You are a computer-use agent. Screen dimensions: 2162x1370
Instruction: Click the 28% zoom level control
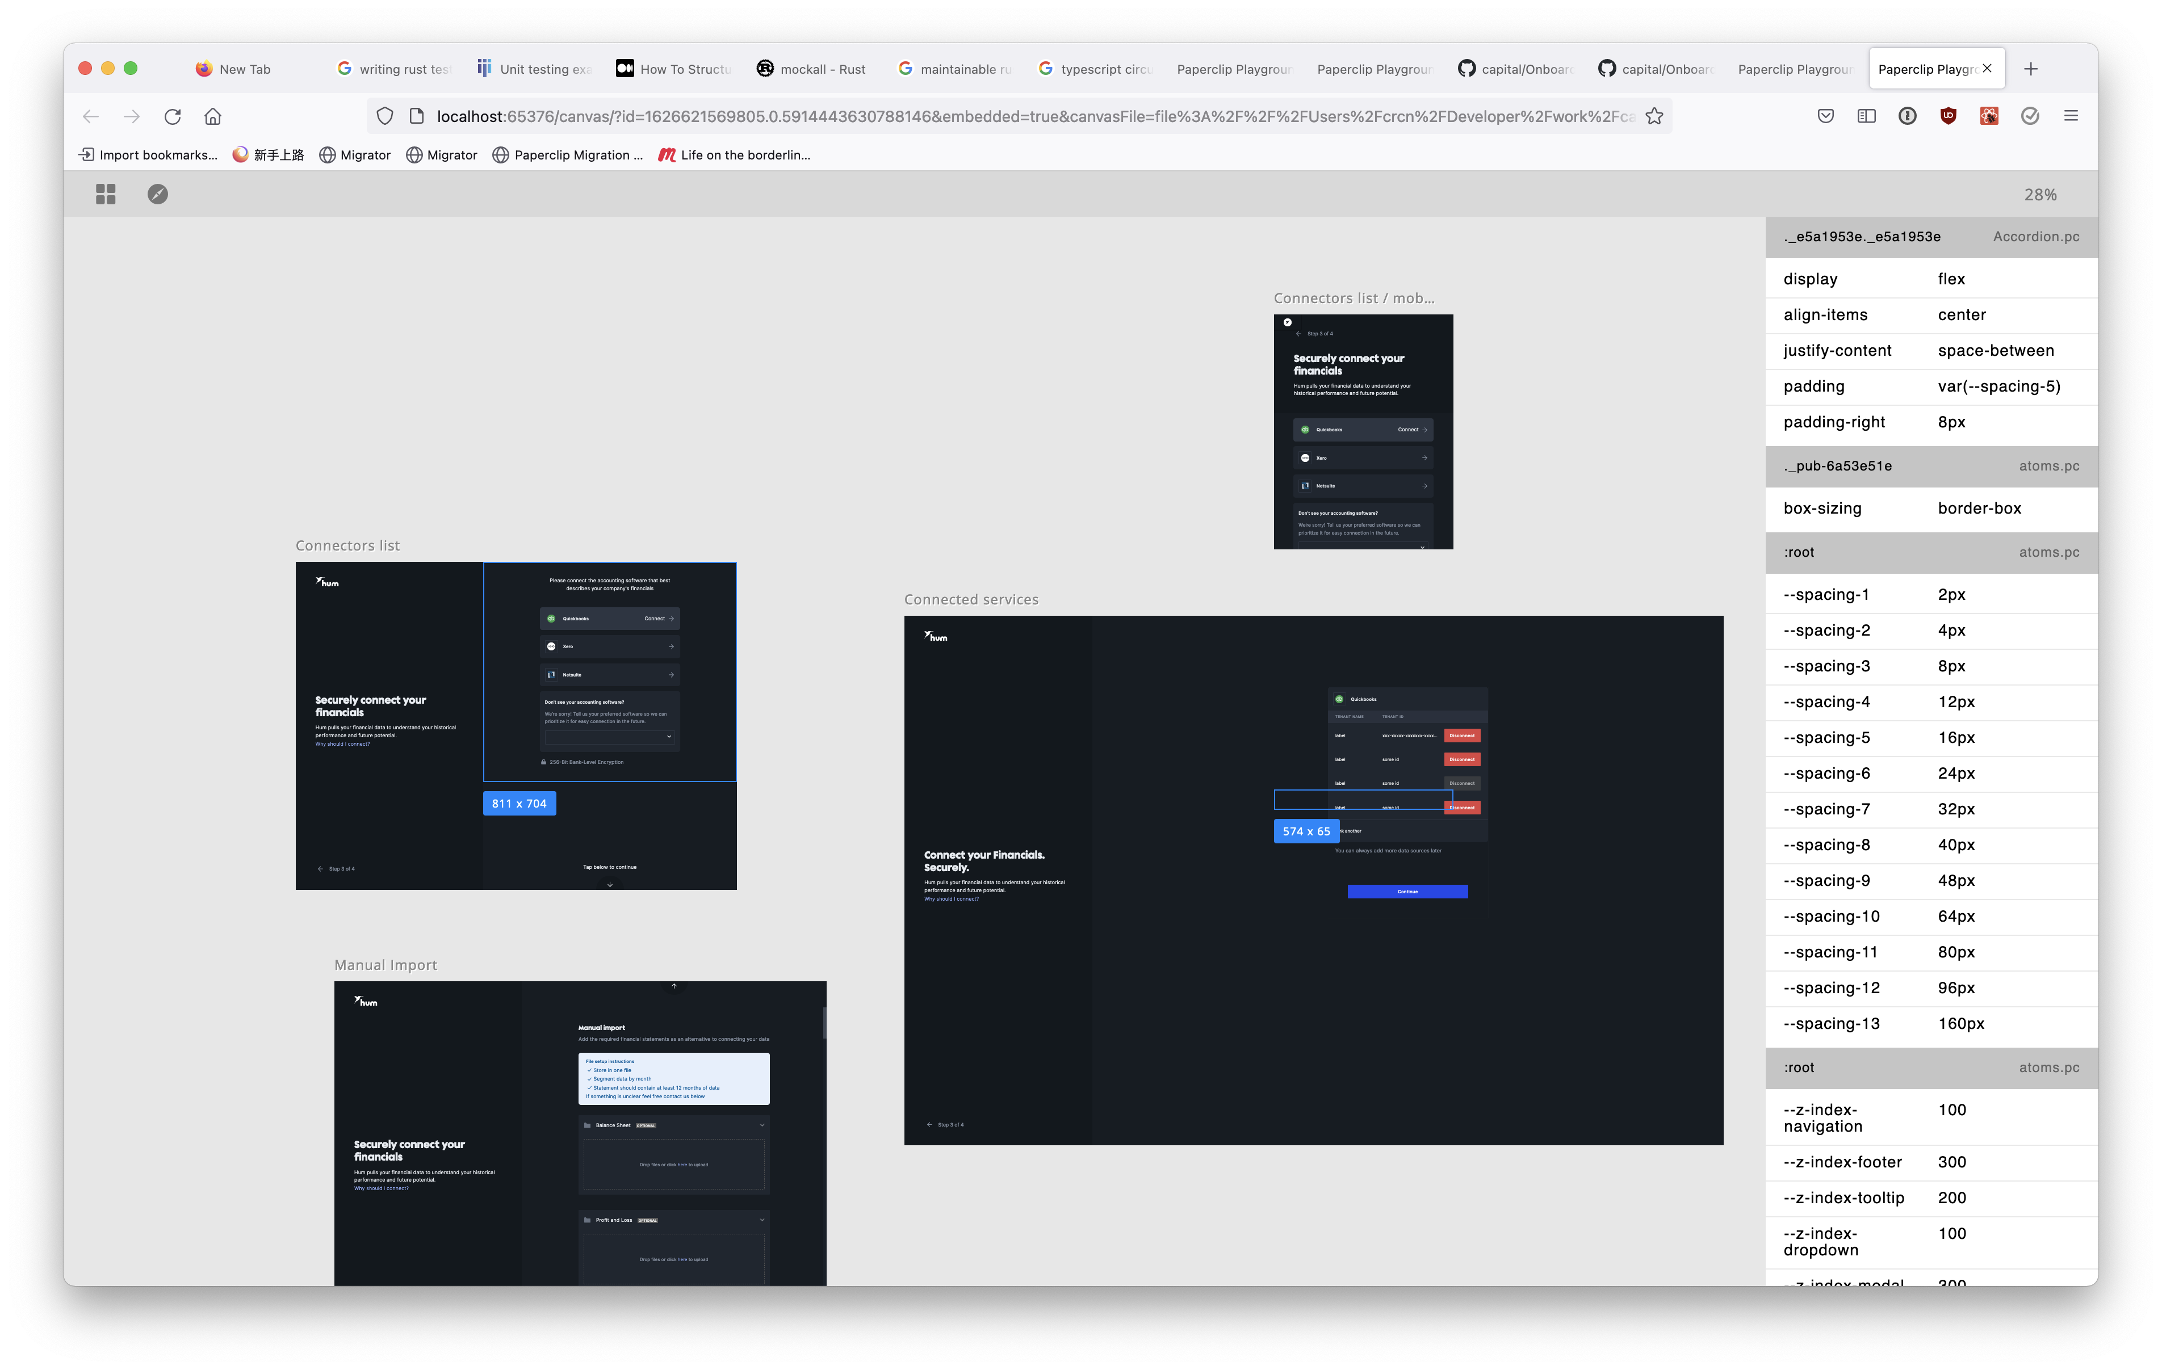(x=2041, y=194)
